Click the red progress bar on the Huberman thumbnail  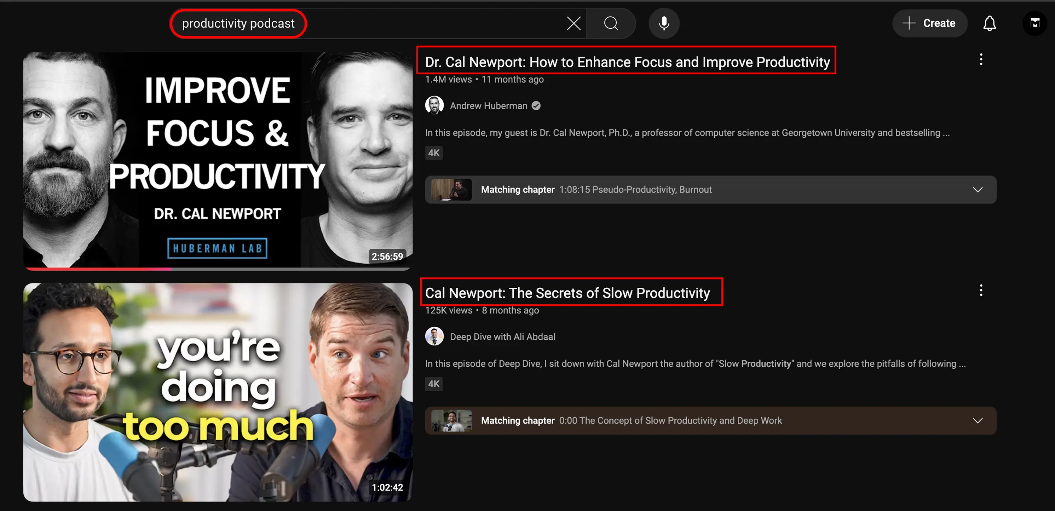[x=98, y=269]
